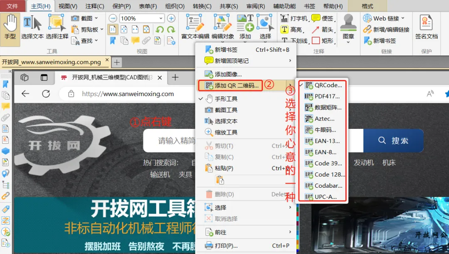Screen dimensions: 449x254
Task: Click the blue Search (搜索) button
Action: 393,141
